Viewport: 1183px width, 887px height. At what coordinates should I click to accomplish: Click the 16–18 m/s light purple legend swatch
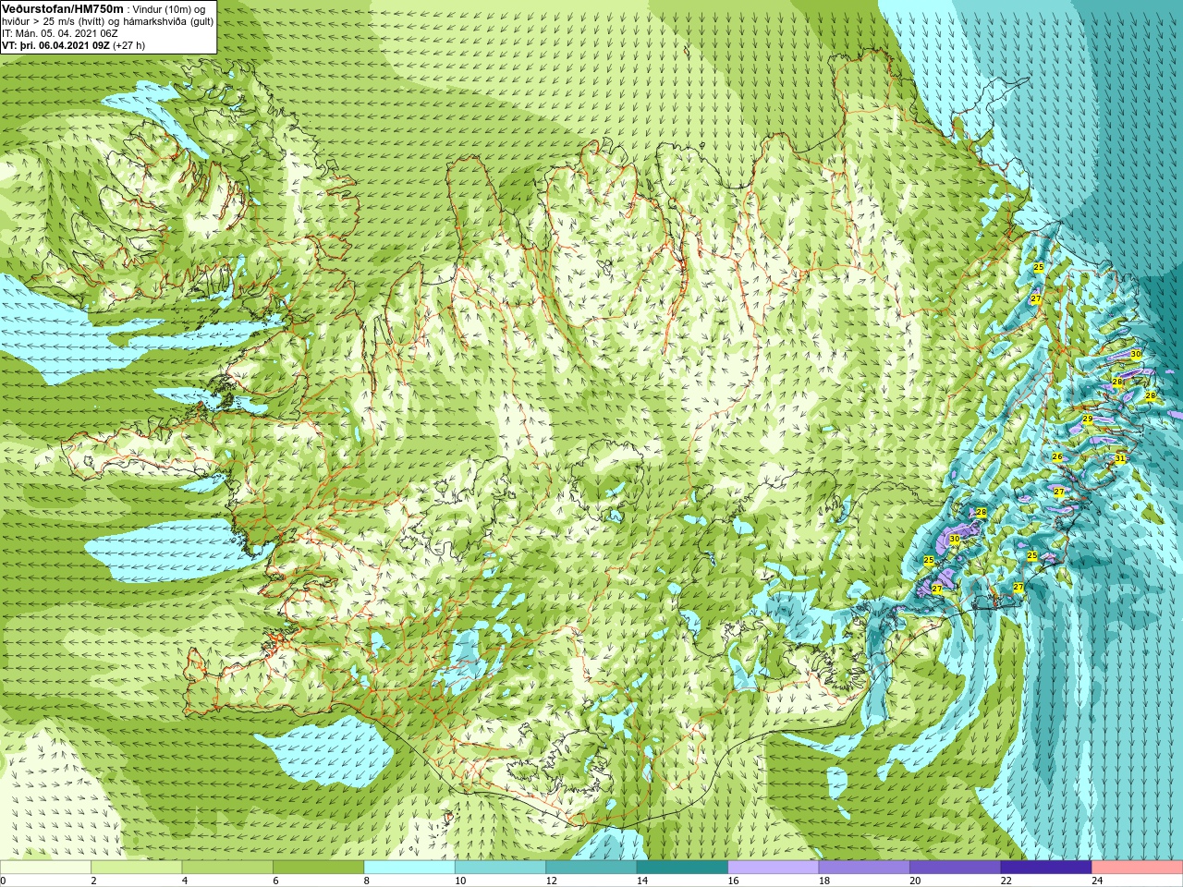pyautogui.click(x=774, y=867)
